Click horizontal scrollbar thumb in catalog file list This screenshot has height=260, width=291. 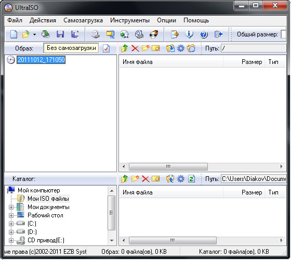coord(173,240)
